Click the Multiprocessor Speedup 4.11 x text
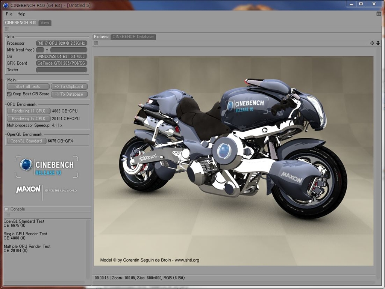The image size is (385, 289). [x=35, y=125]
